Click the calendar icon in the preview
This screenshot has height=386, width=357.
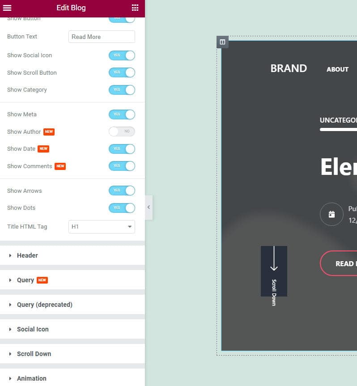tap(331, 214)
